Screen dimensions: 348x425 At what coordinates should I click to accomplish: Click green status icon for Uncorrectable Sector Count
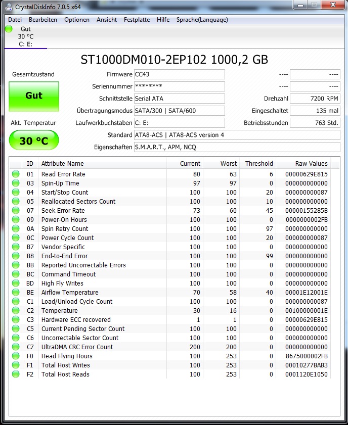coord(16,338)
